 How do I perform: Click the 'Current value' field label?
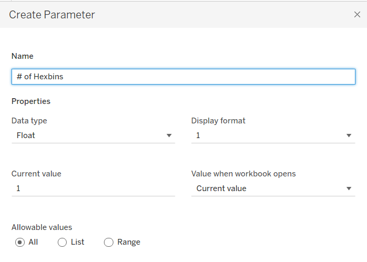pos(36,174)
